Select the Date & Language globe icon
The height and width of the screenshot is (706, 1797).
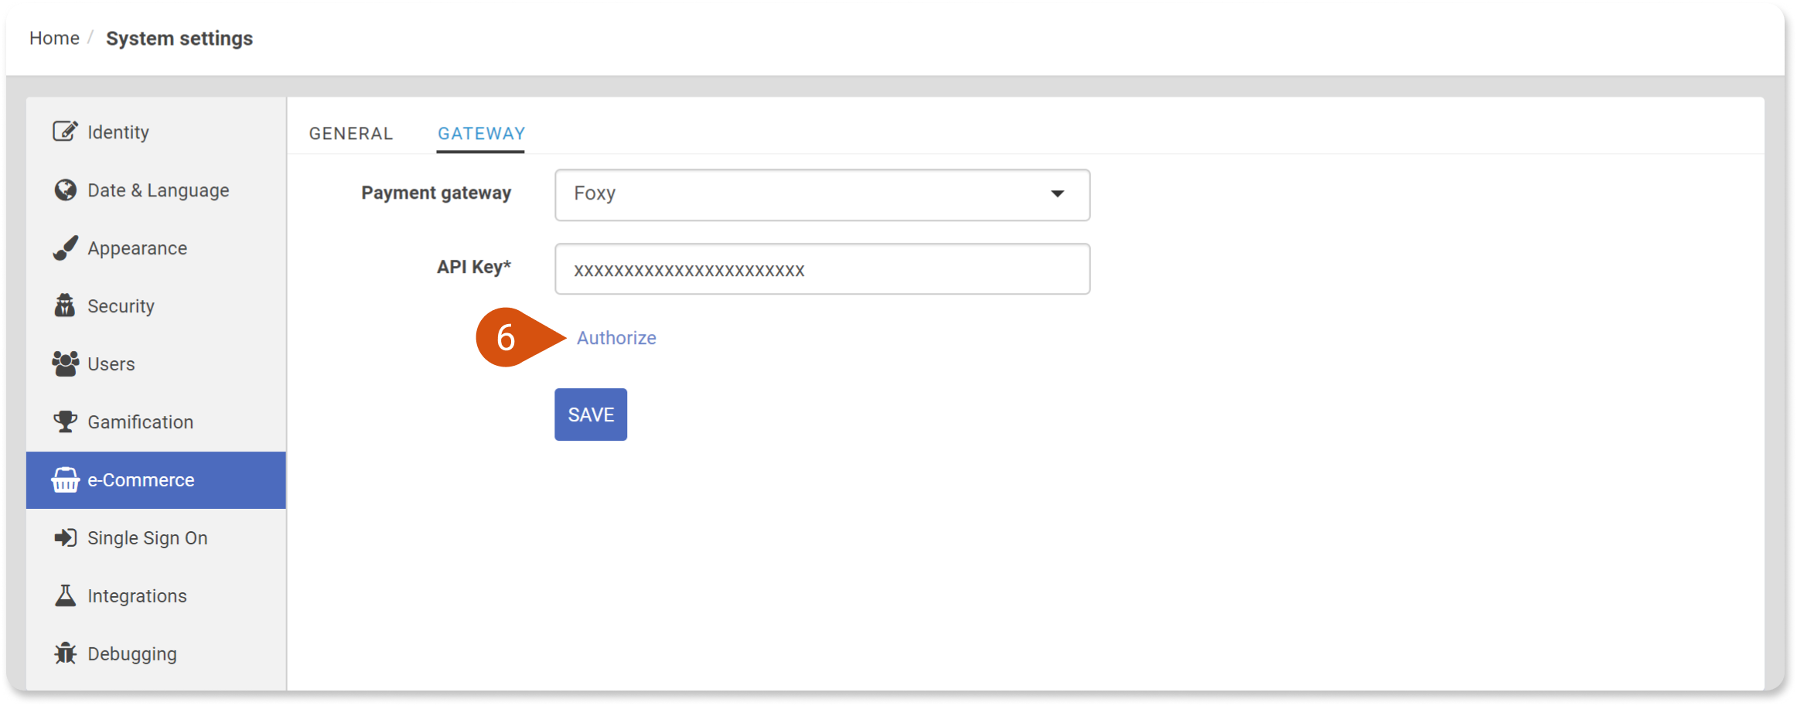coord(65,189)
